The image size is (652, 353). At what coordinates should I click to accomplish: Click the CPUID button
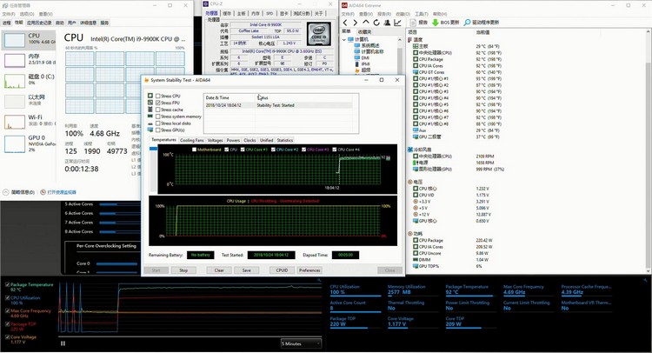[282, 270]
